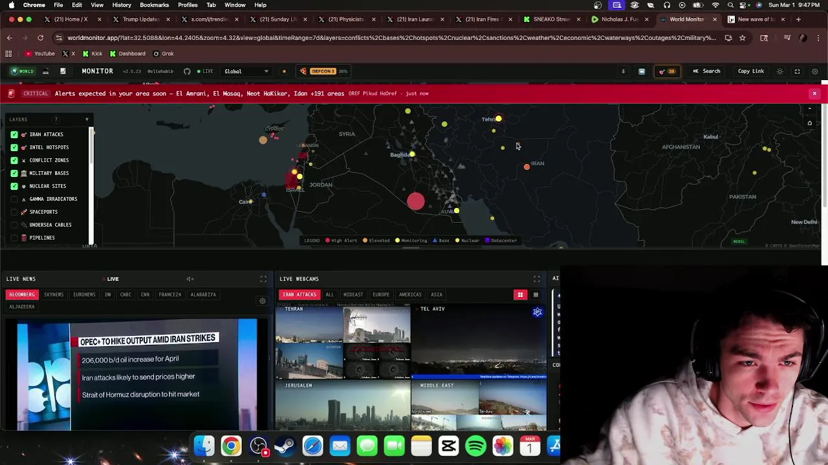
Task: Click the Kick bookmark link
Action: click(x=93, y=54)
